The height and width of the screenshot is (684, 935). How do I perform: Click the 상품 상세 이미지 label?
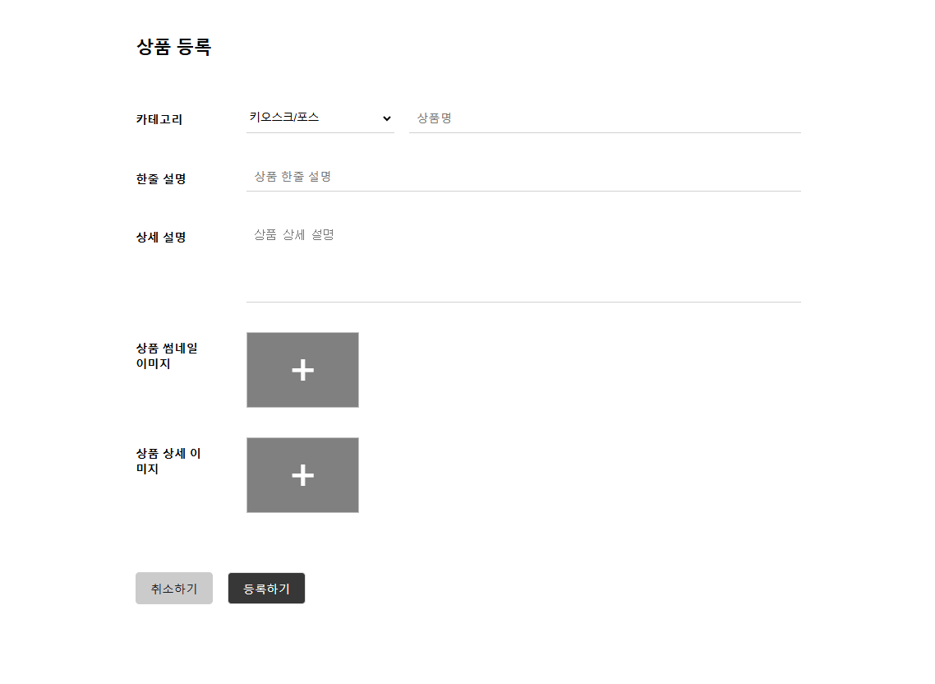[x=168, y=460]
